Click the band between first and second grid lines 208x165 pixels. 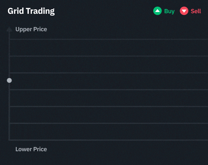coord(109,47)
